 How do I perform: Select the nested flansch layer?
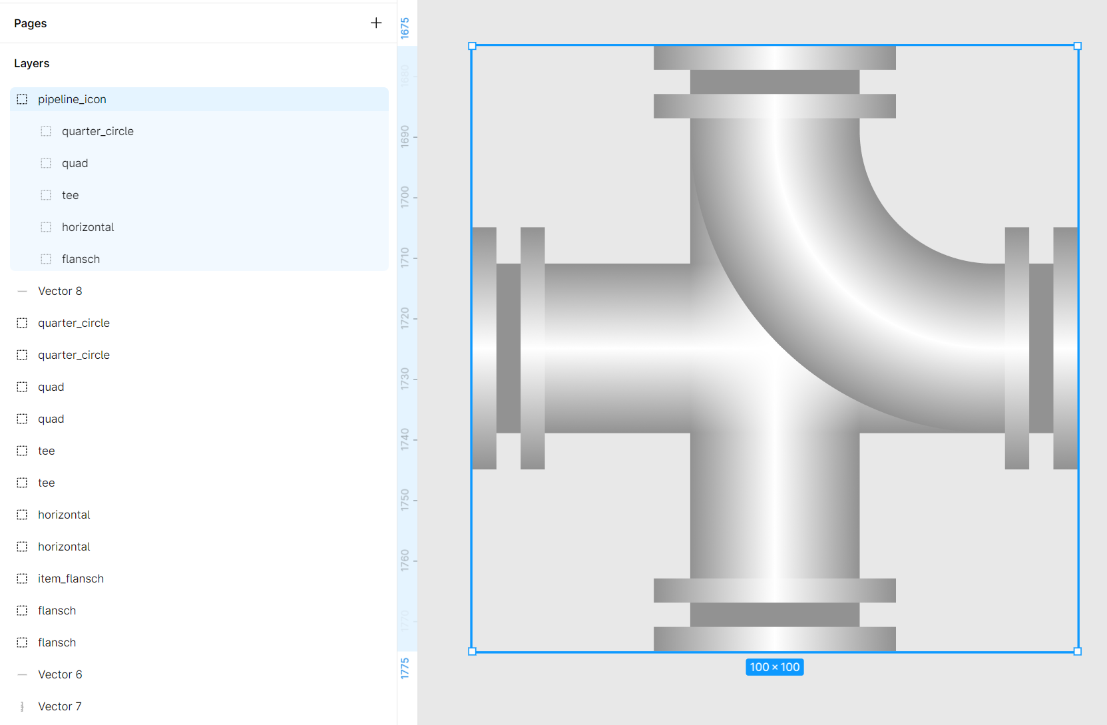(x=81, y=259)
